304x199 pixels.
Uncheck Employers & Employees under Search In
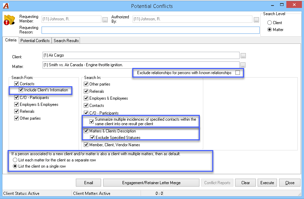coord(86,98)
